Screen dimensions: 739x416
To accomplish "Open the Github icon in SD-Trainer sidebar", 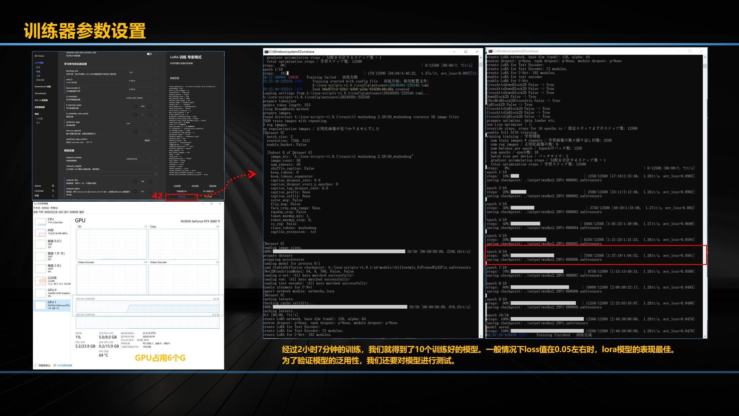I will pos(53,186).
